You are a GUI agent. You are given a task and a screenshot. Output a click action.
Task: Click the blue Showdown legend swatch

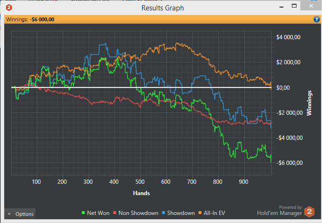pos(164,213)
